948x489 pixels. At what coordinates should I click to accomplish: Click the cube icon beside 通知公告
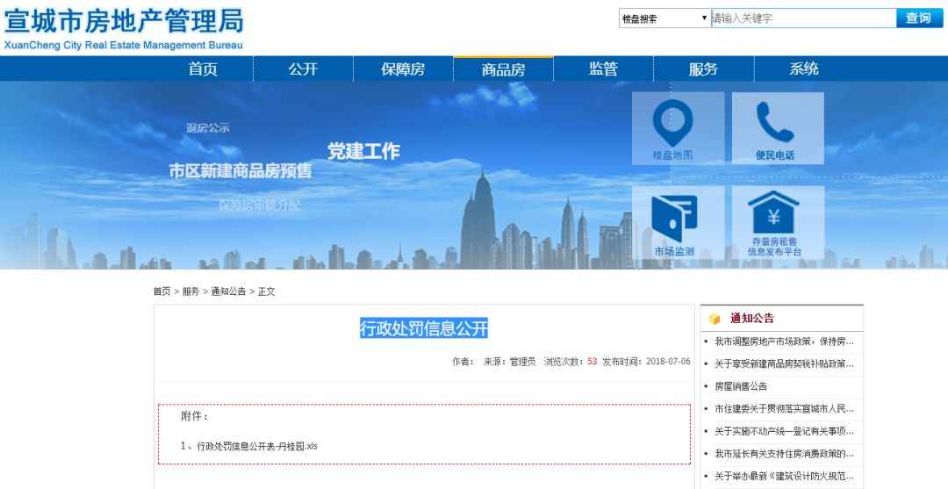point(715,319)
